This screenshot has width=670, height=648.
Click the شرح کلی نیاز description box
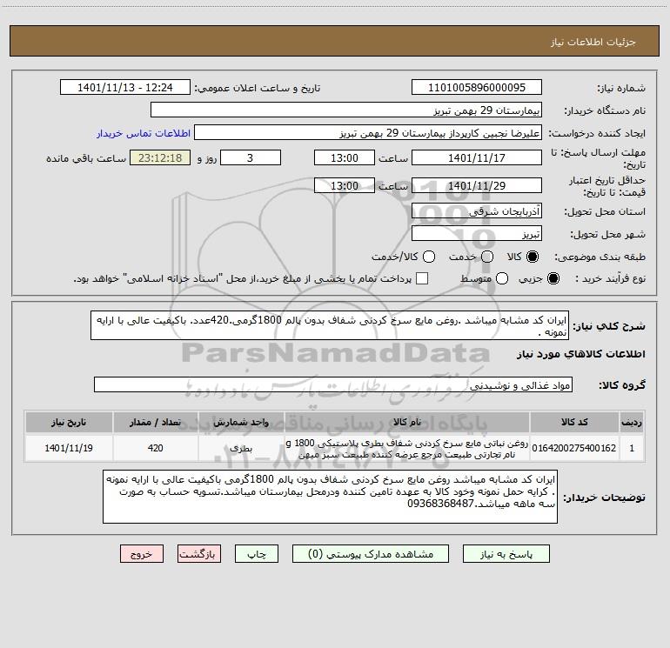tap(330, 325)
